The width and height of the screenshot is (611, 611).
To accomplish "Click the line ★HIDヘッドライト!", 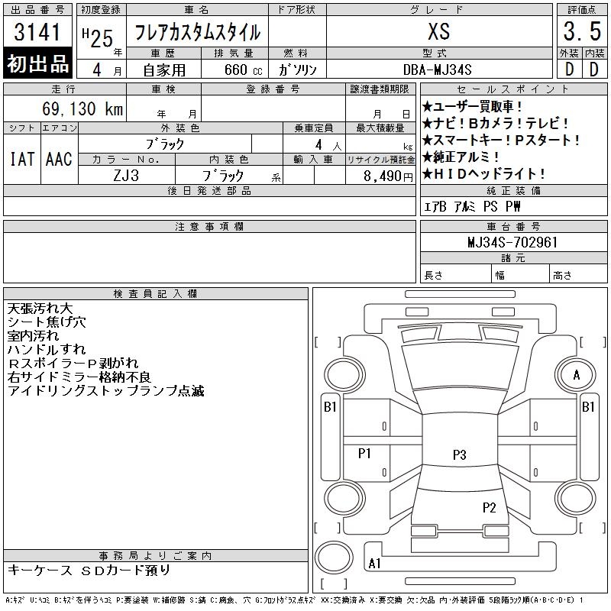I will click(x=483, y=173).
